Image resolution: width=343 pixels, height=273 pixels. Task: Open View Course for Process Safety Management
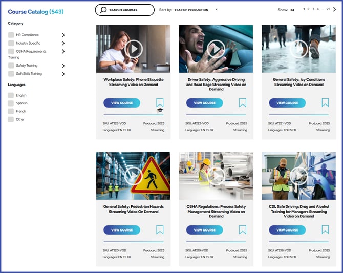click(204, 230)
